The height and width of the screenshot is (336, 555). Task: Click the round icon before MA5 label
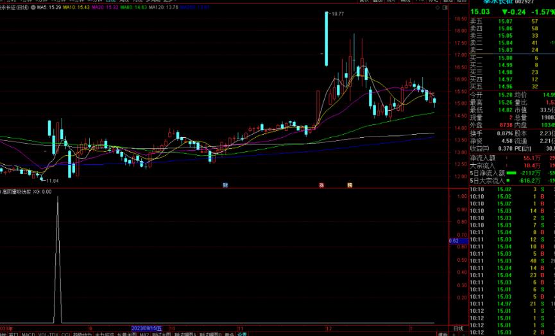[x=33, y=7]
